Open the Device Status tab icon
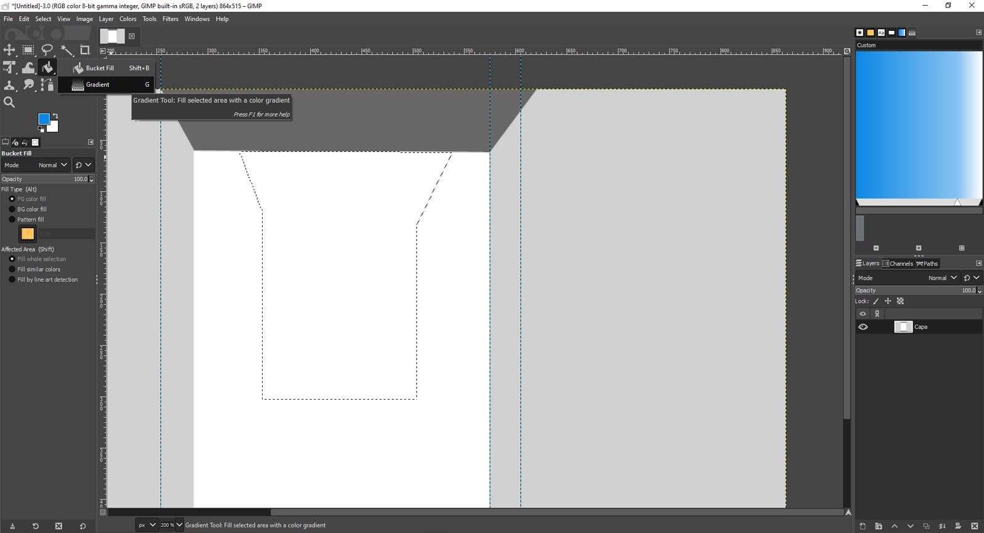 coord(15,143)
